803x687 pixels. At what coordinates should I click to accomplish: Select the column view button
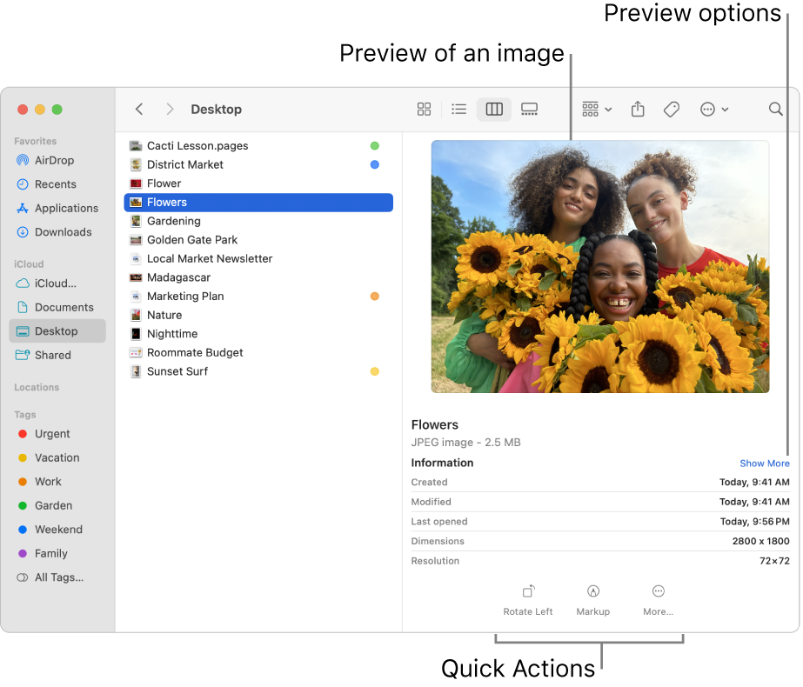point(494,110)
